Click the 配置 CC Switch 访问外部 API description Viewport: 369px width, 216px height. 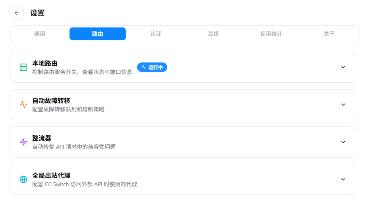(x=85, y=184)
